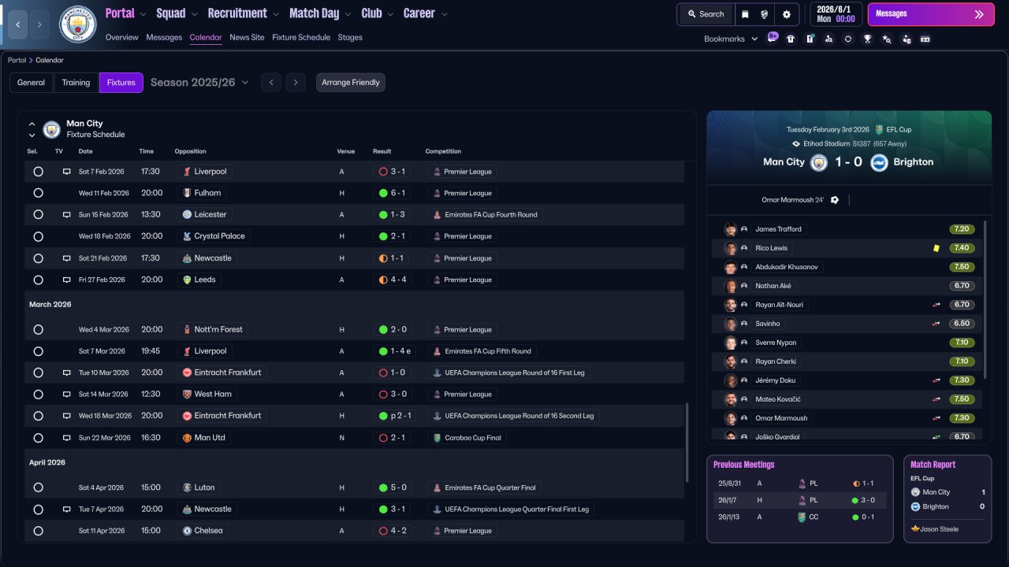Click substitution icon on Jérémy Doku row
The image size is (1009, 567).
[x=936, y=380]
